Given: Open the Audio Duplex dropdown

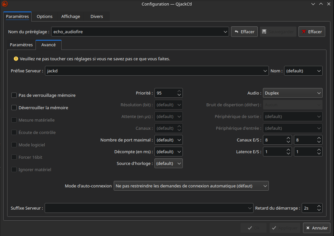Looking at the screenshot, I should pyautogui.click(x=292, y=93).
